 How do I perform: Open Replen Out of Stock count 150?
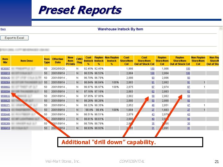coord(188,69)
